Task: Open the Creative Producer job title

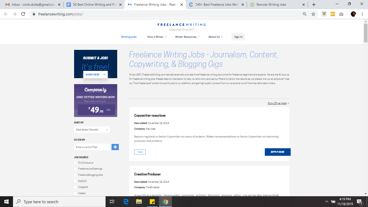Action: 147,174
